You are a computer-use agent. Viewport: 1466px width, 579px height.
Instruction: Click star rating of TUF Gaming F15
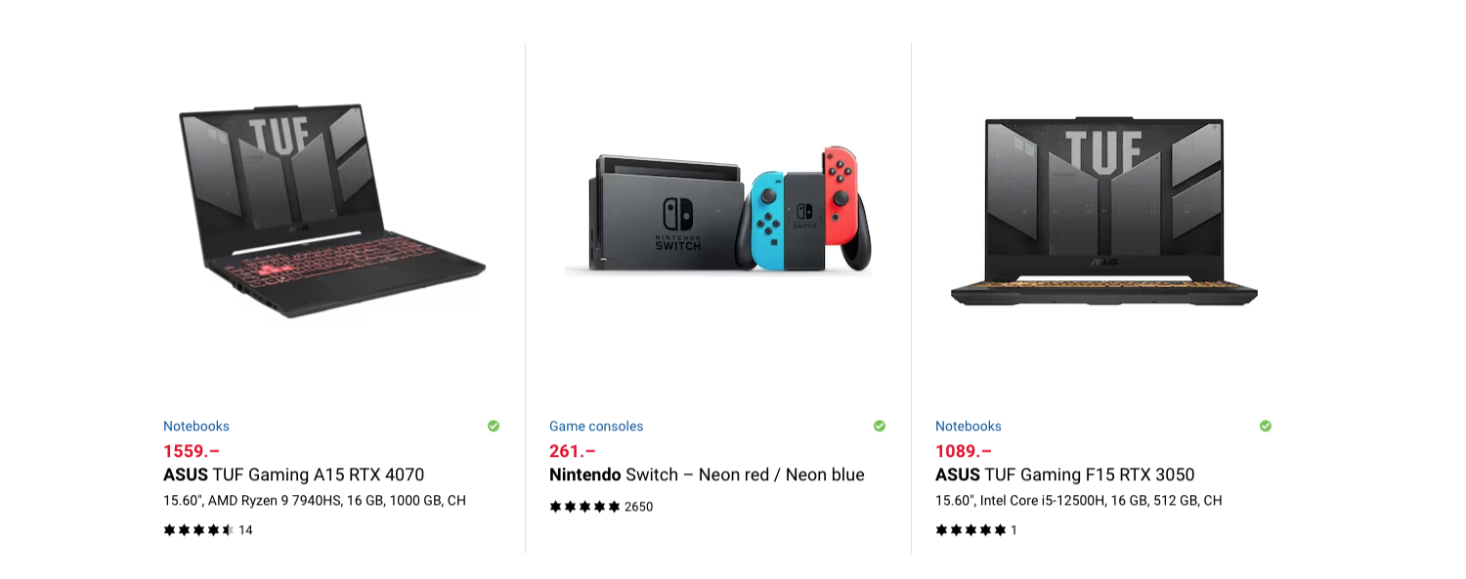pyautogui.click(x=970, y=530)
